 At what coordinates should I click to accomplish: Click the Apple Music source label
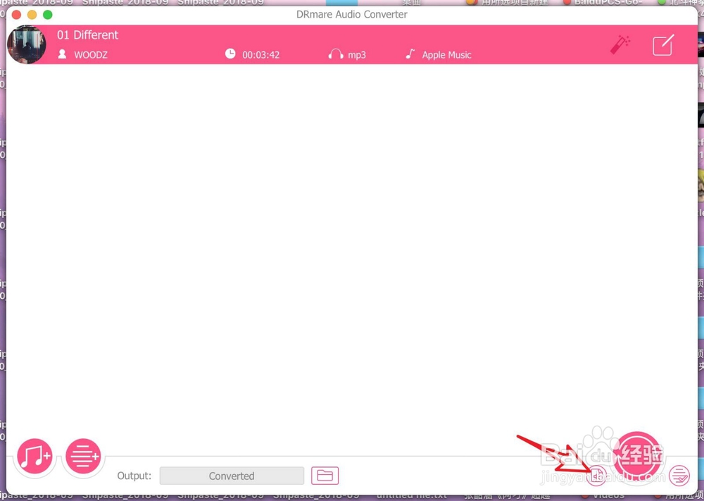[x=447, y=55]
